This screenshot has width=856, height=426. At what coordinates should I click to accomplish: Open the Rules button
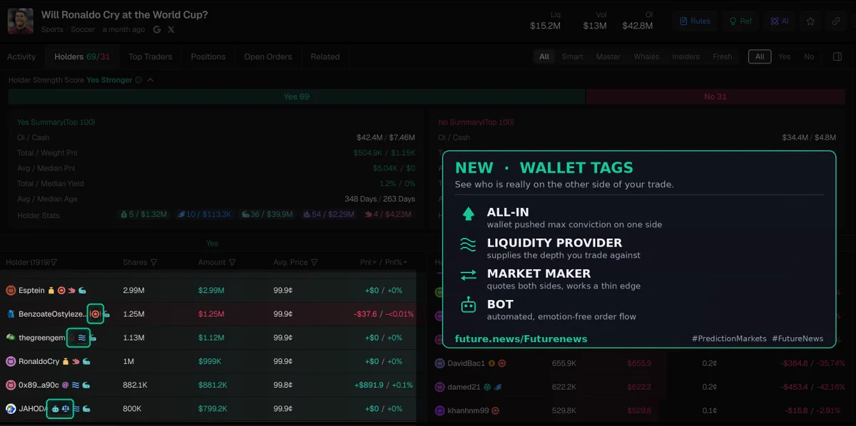[x=695, y=21]
